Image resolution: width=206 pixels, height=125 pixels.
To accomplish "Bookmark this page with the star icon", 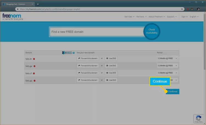I will (182, 9).
